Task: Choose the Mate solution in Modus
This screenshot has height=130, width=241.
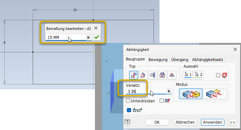Action: [190, 94]
